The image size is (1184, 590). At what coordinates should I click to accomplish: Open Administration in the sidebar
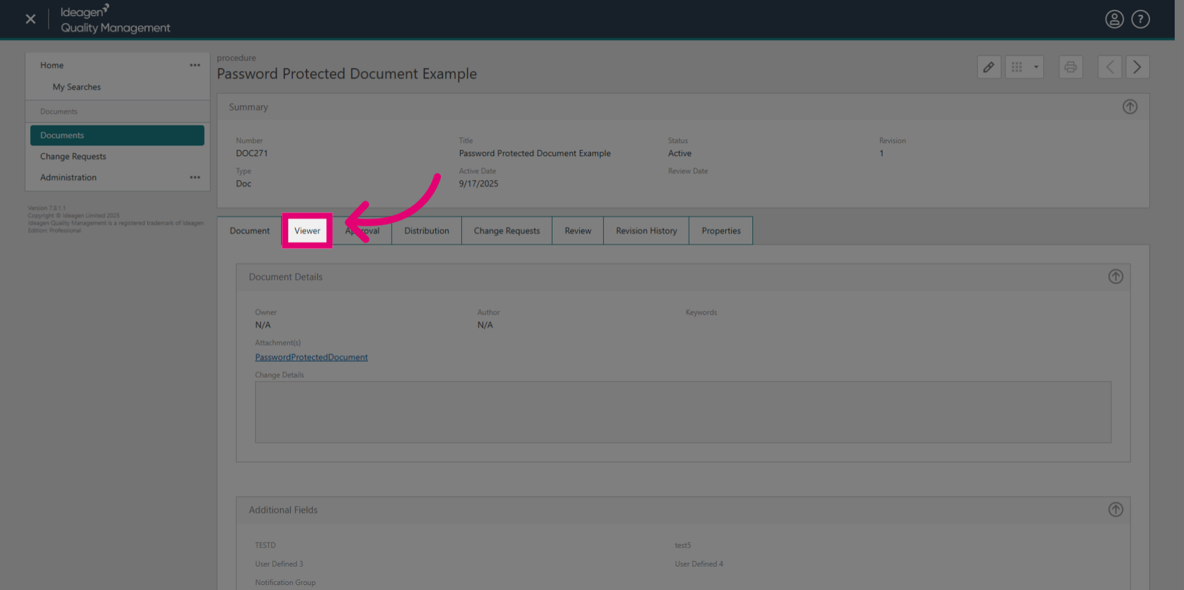click(x=68, y=178)
